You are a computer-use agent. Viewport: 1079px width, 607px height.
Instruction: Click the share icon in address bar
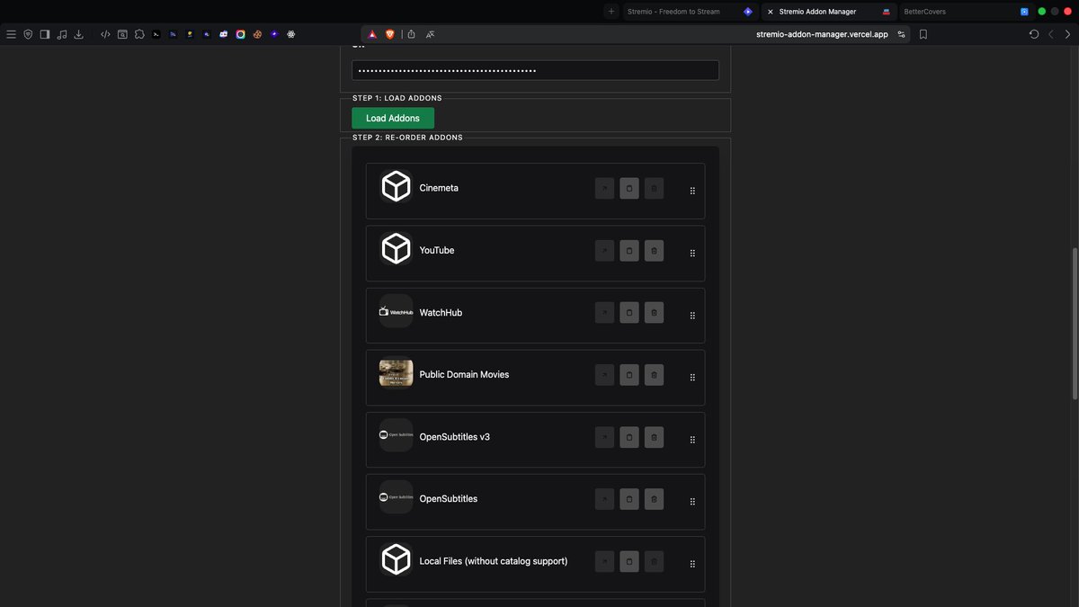(x=411, y=34)
